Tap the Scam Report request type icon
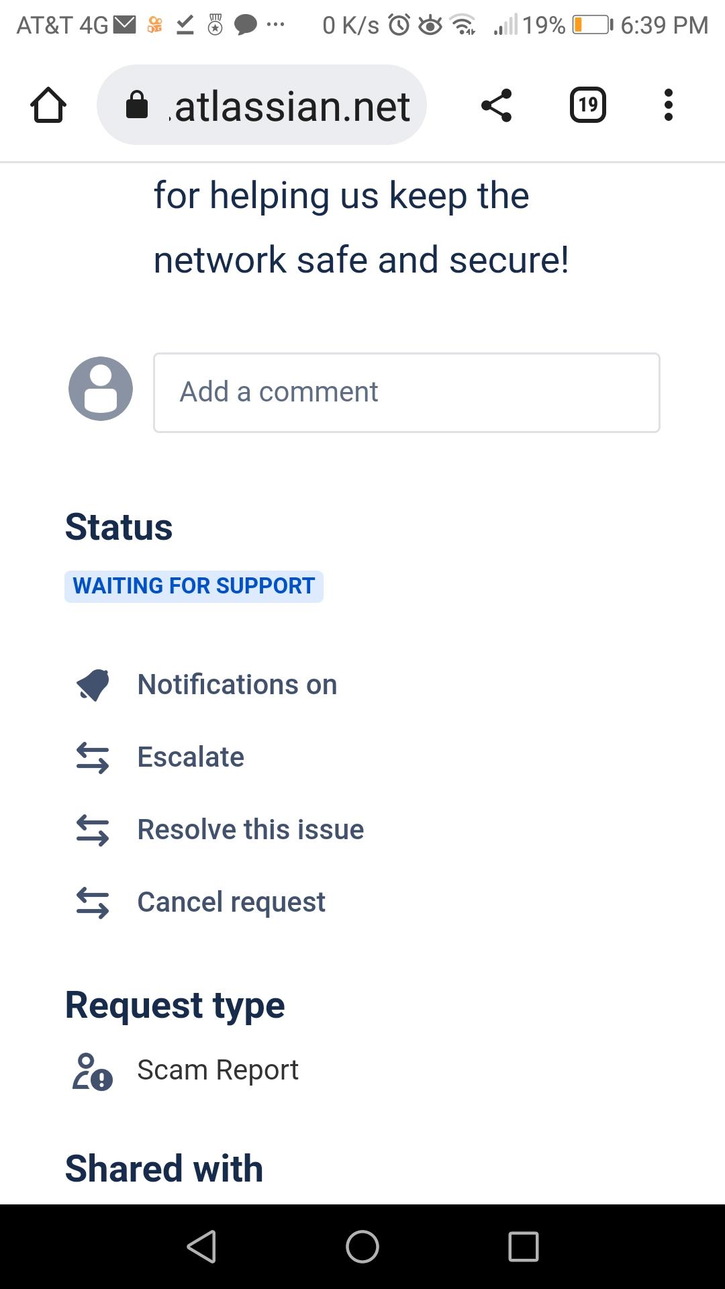The image size is (725, 1289). 93,1071
